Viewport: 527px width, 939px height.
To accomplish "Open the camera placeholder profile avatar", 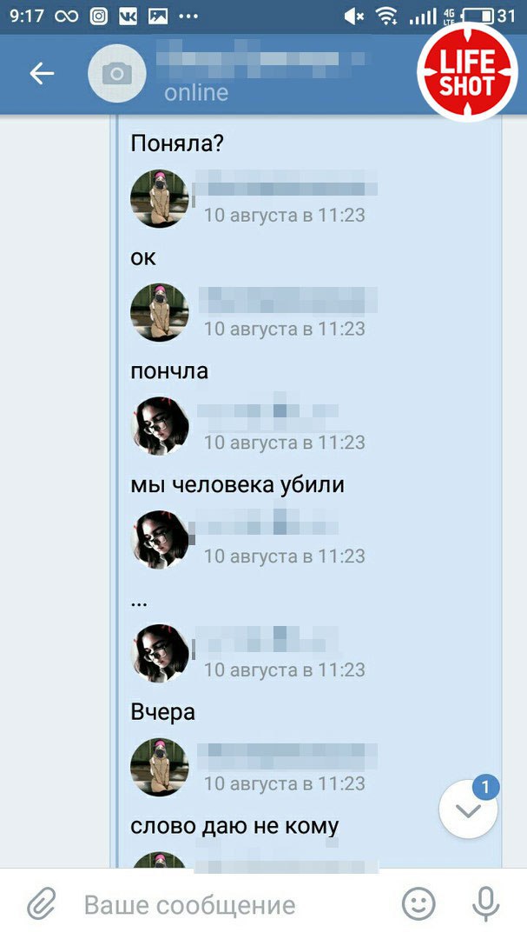I will pos(116,74).
